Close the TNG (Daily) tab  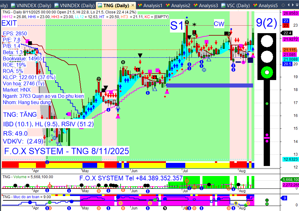pyautogui.click(x=133, y=5)
